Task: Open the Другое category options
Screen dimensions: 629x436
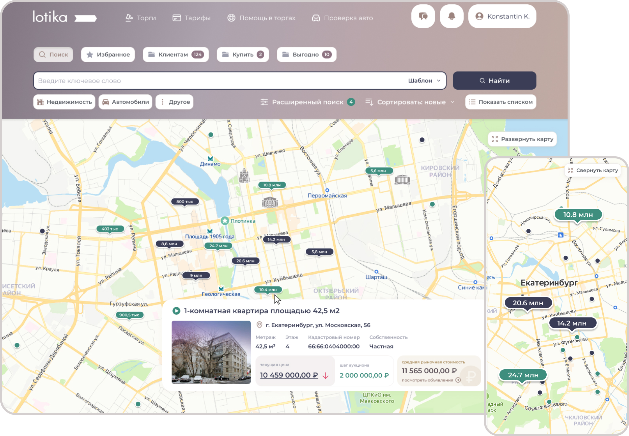Action: 174,102
